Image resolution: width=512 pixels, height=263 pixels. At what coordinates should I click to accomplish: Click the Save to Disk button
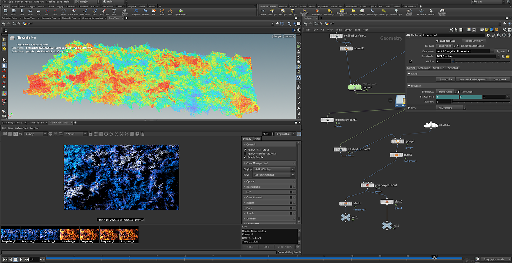tap(446, 79)
